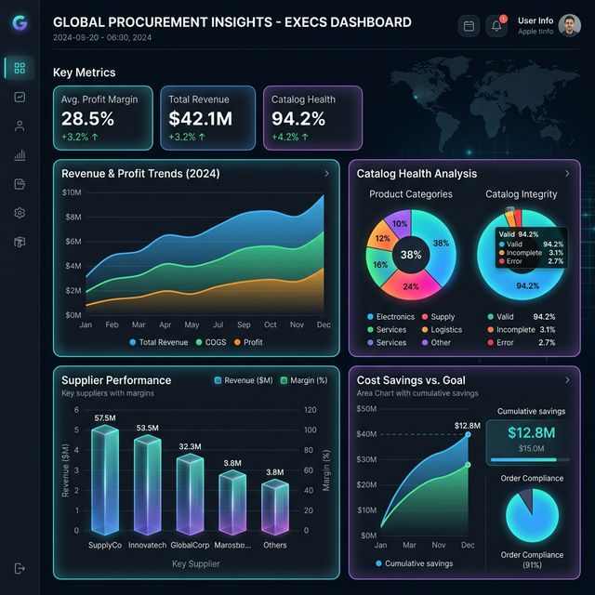This screenshot has width=595, height=595.
Task: Open the dashboard grid icon in sidebar
Action: pyautogui.click(x=20, y=68)
